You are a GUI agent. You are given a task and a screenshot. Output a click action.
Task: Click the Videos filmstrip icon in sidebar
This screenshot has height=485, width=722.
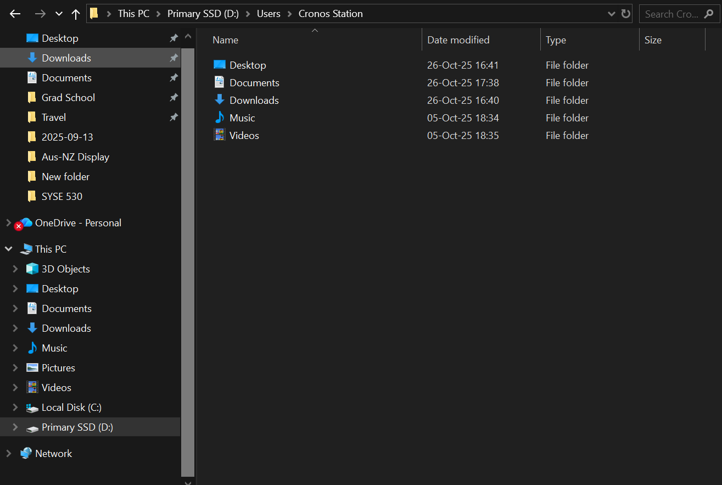coord(32,387)
